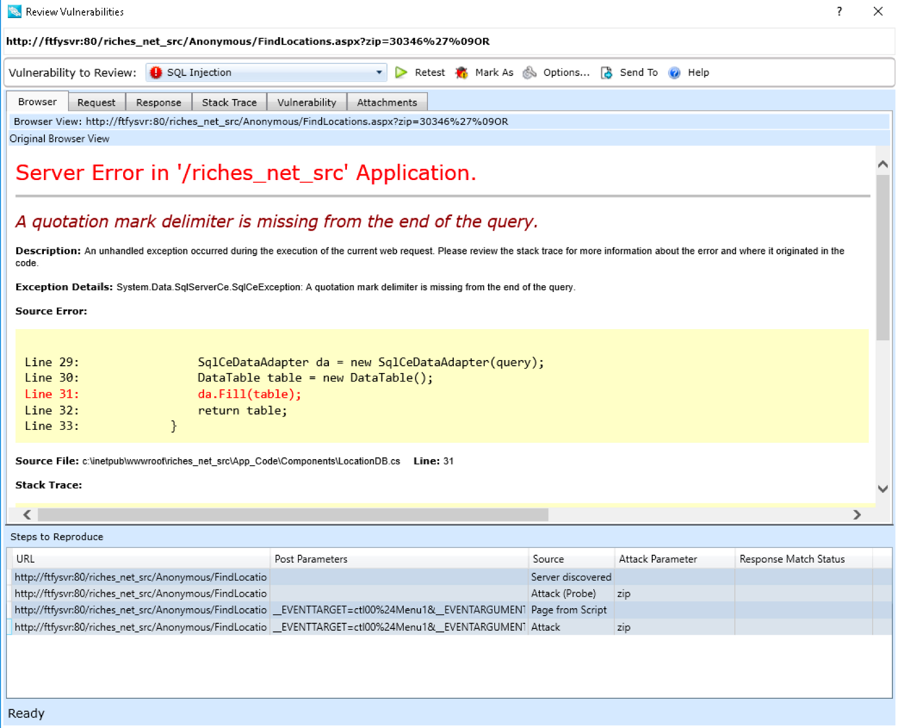Screen dimensions: 898x728
Task: Open the Vulnerability tab
Action: pos(306,102)
